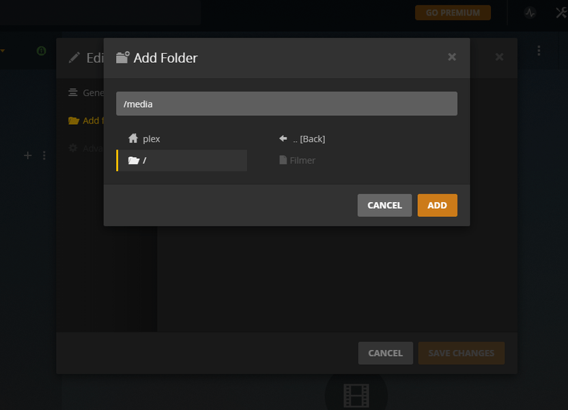The width and height of the screenshot is (568, 410).
Task: Select the root / folder entry
Action: pos(182,160)
